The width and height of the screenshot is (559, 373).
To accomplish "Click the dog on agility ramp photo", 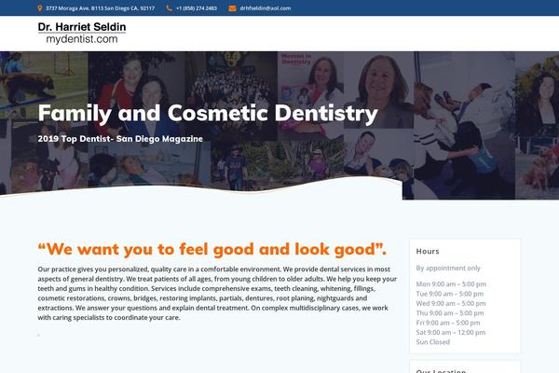I will pyautogui.click(x=44, y=85).
